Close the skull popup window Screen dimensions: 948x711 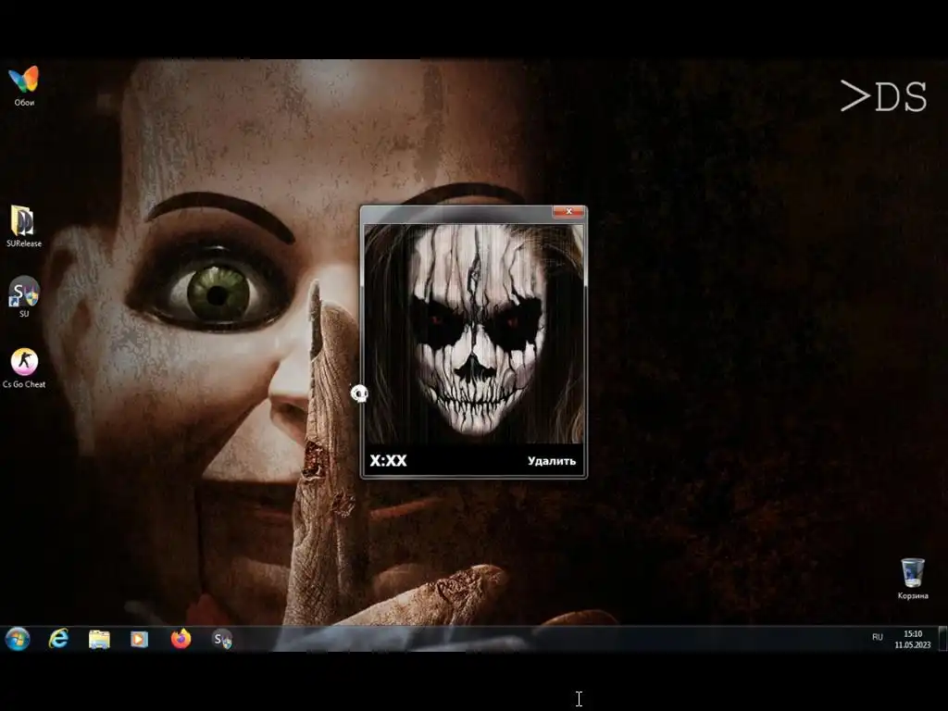pyautogui.click(x=568, y=212)
